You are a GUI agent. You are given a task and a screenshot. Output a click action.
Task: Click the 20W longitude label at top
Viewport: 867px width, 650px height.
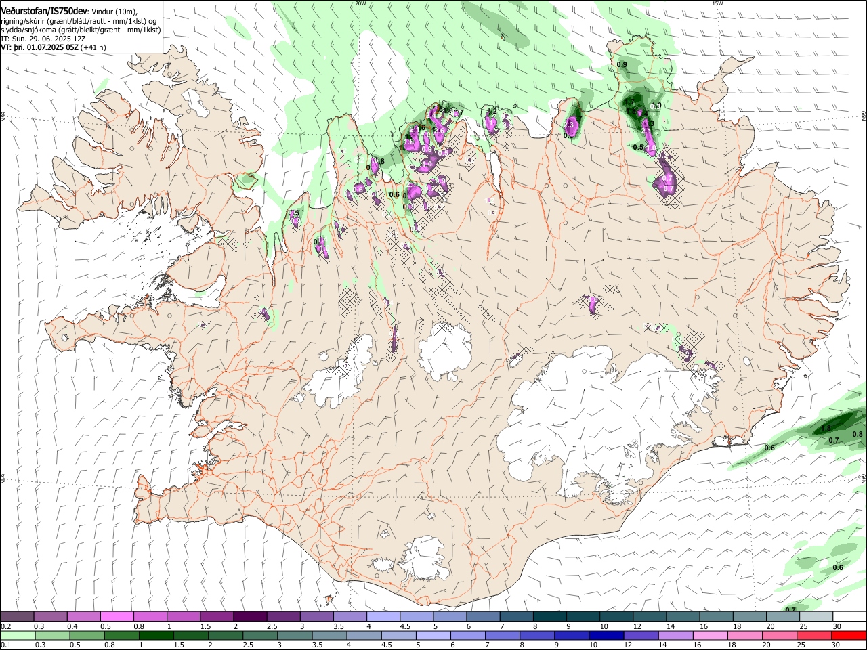click(360, 3)
